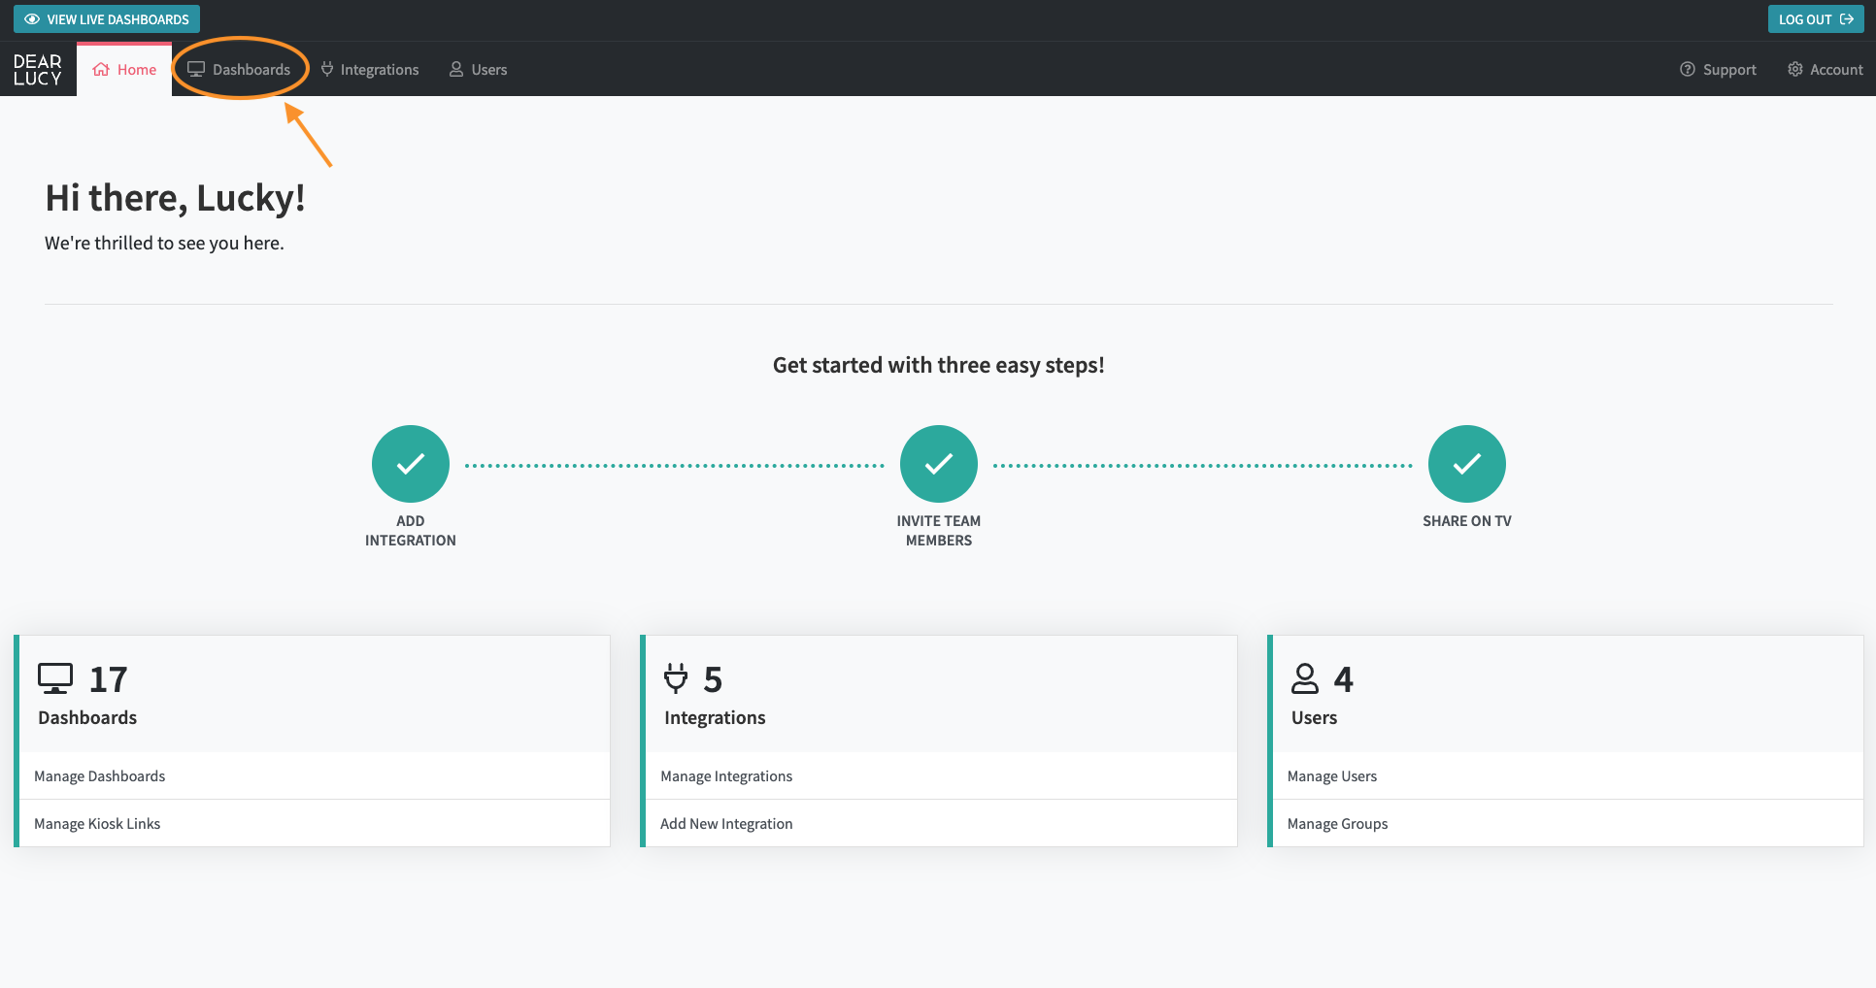Open Account settings
This screenshot has height=988, width=1876.
point(1826,70)
